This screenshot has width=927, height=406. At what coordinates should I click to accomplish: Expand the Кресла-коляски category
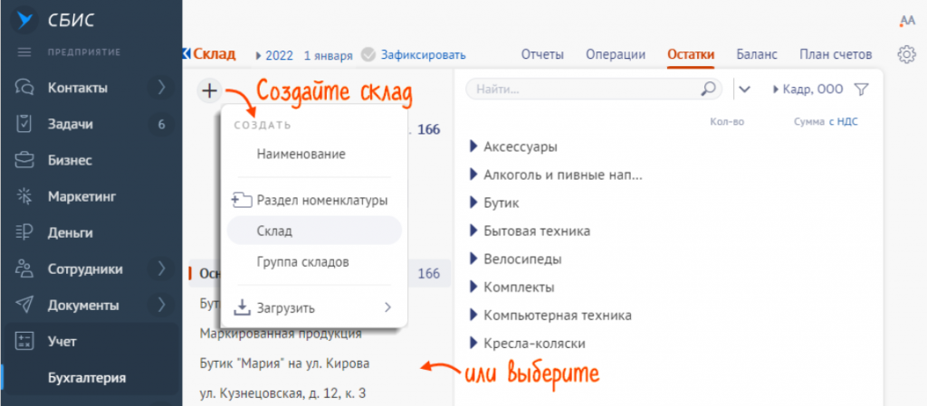tap(473, 343)
